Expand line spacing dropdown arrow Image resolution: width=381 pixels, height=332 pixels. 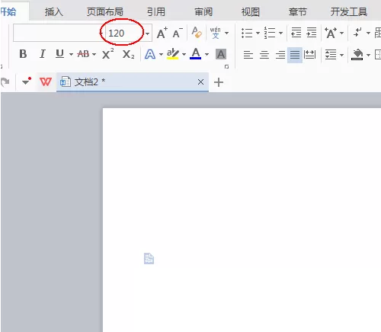(x=341, y=55)
